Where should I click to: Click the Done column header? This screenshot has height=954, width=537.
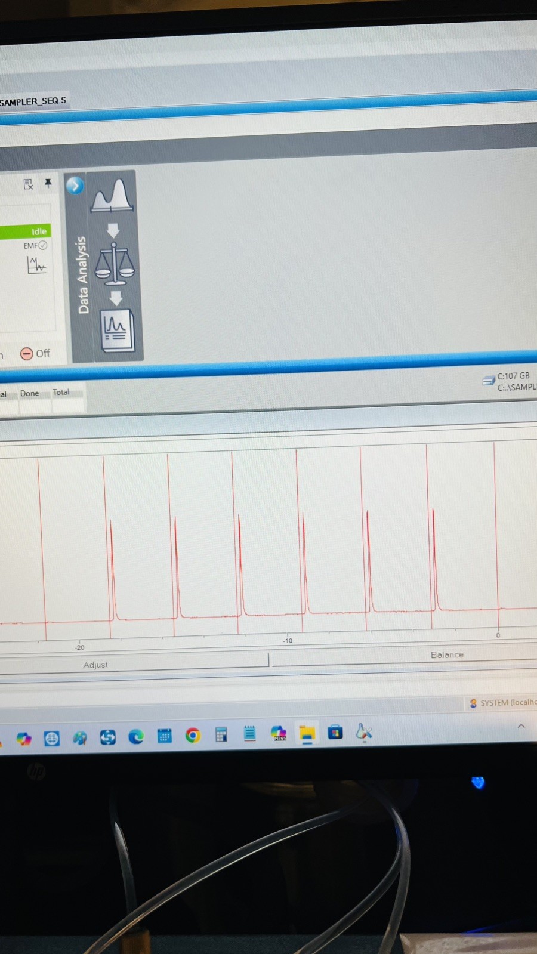click(29, 393)
